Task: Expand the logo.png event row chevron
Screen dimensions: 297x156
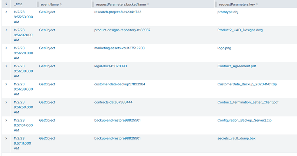Action: tap(6, 48)
